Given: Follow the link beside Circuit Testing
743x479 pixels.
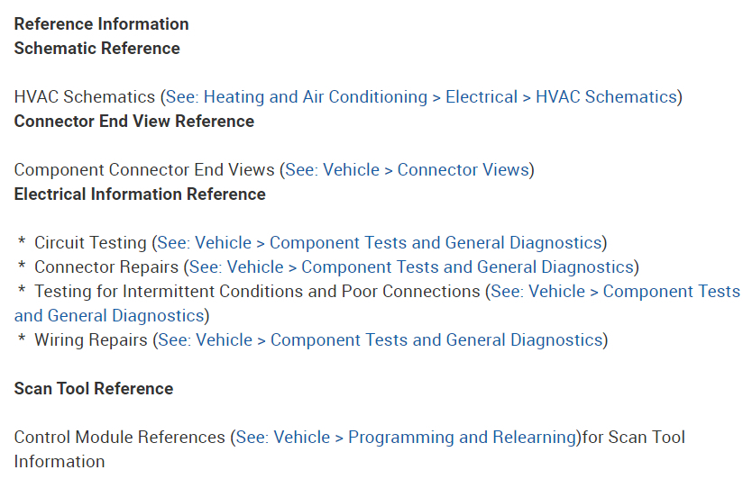Looking at the screenshot, I should coord(380,242).
